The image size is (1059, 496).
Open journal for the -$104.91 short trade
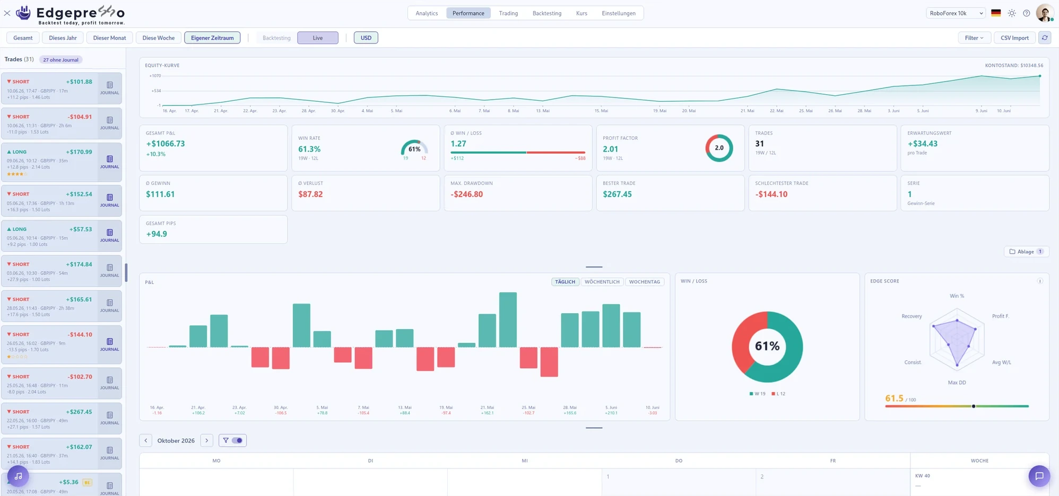(110, 123)
